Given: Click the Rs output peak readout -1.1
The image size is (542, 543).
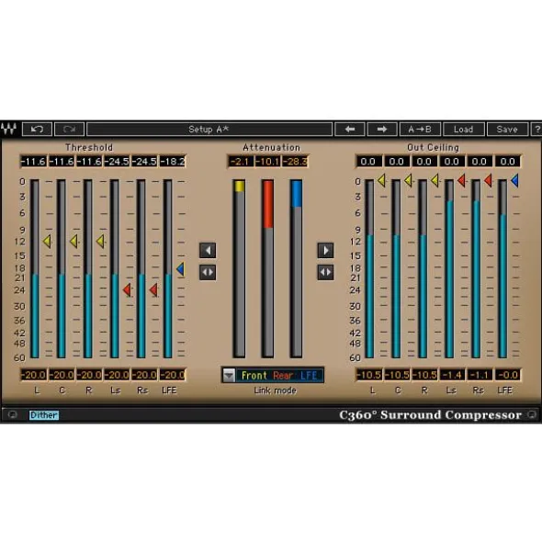Looking at the screenshot, I should (x=480, y=375).
